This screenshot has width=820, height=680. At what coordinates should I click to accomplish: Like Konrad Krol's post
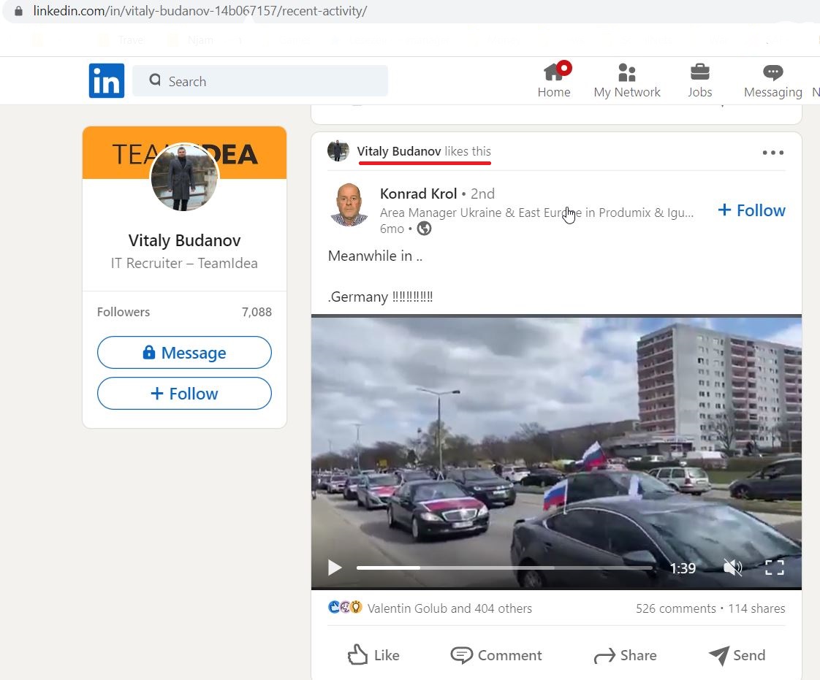tap(373, 655)
